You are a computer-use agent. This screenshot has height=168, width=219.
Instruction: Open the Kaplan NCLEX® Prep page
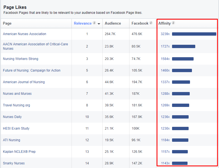click(19, 151)
